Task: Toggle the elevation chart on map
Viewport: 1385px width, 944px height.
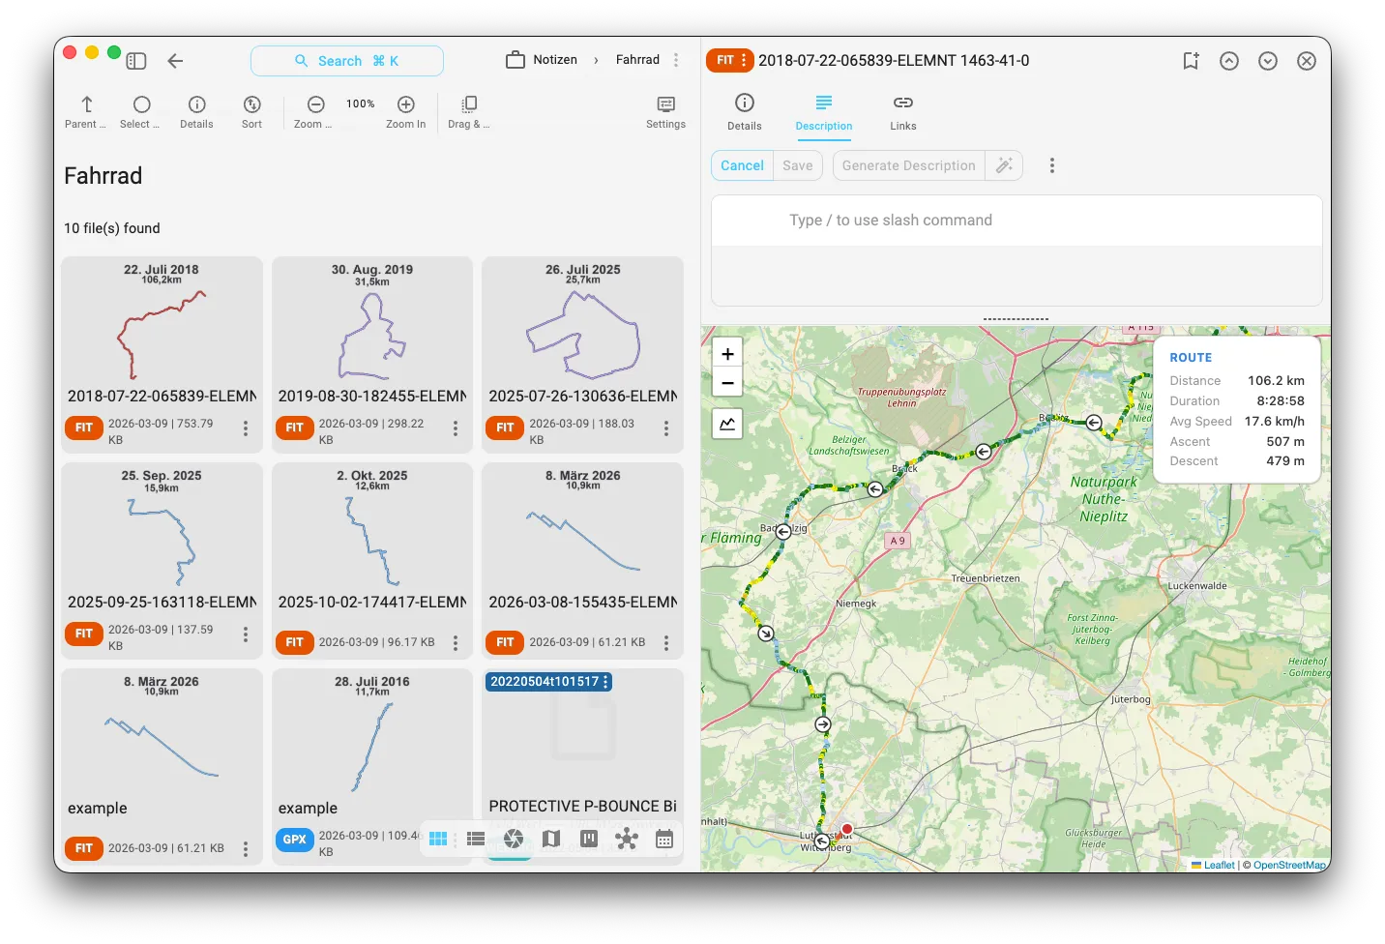Action: pos(727,424)
